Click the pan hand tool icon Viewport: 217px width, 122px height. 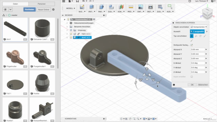130,119
